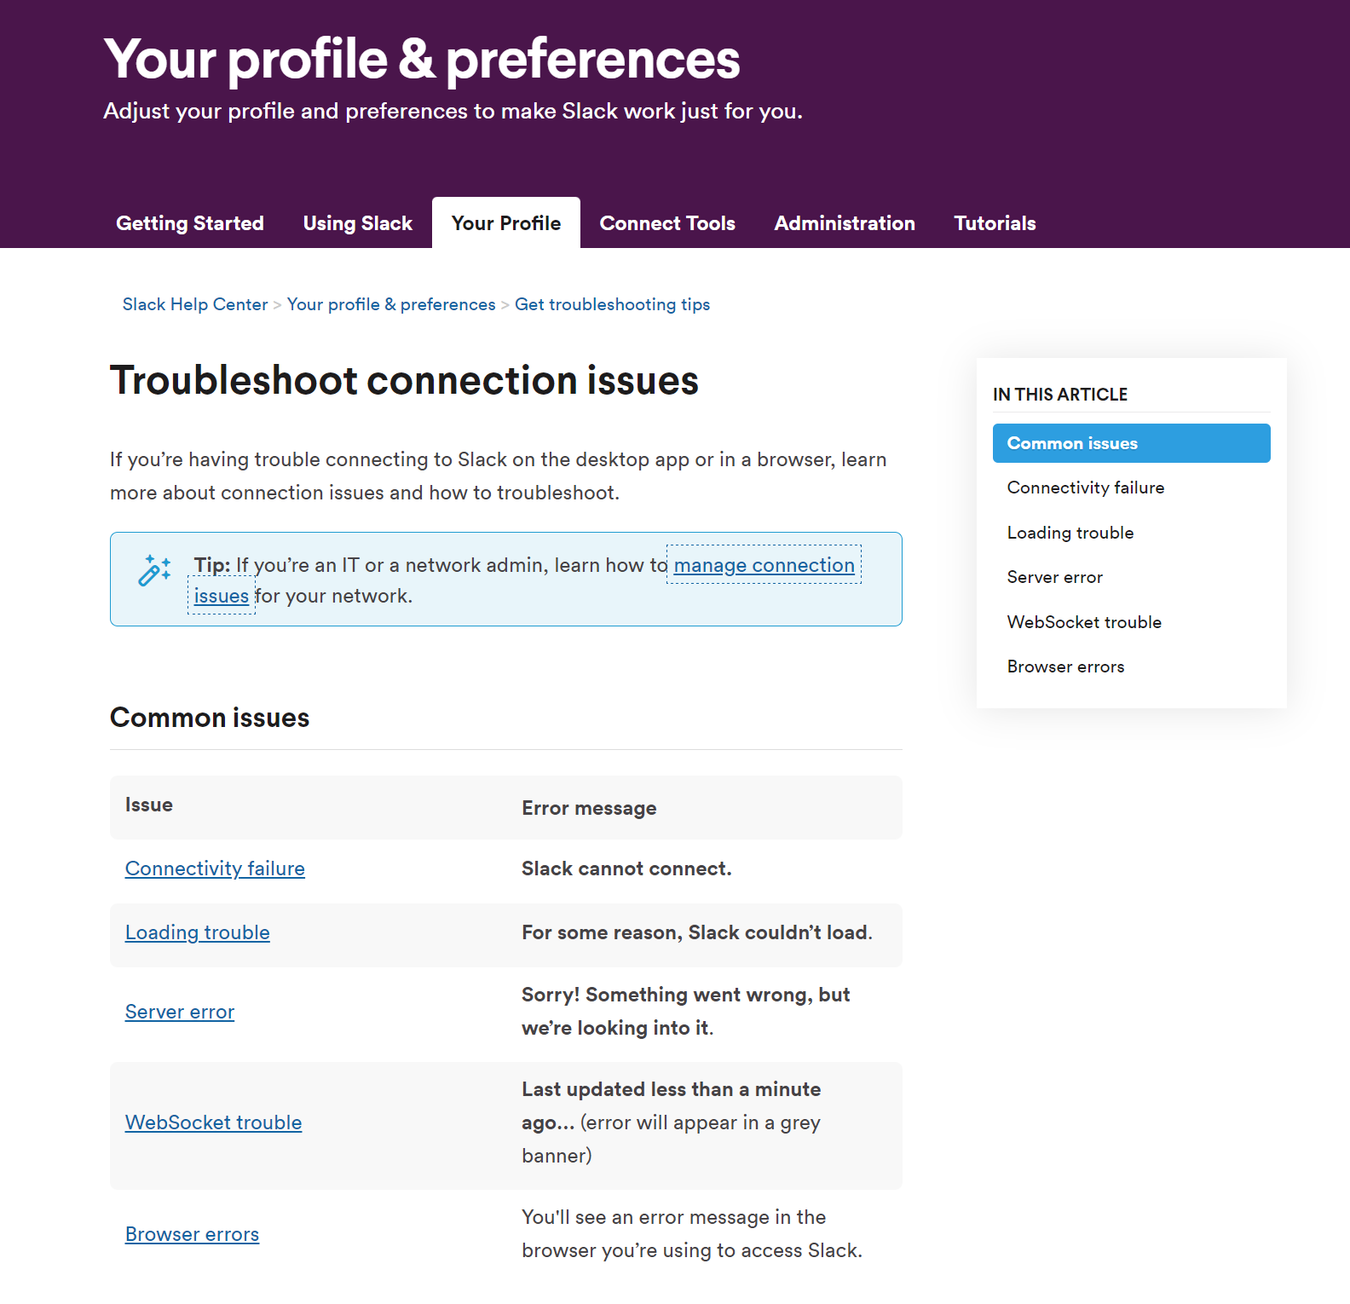
Task: Open Slack Help Center breadcrumb link
Action: 194,304
